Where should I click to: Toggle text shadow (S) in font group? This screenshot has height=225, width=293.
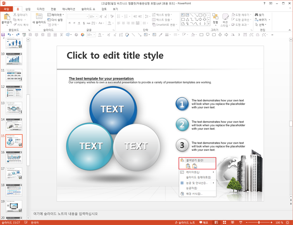[84, 23]
